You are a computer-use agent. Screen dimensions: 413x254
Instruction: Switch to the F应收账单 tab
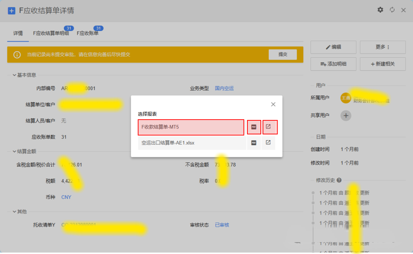click(88, 34)
